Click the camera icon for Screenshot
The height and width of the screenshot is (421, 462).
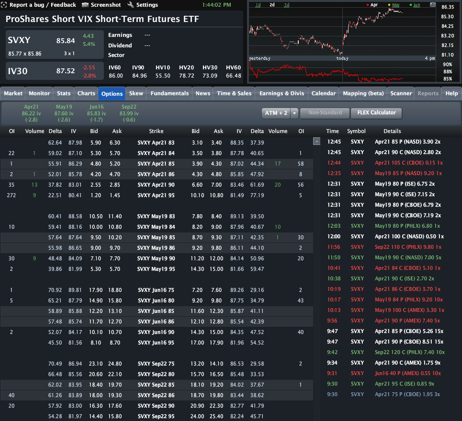pyautogui.click(x=85, y=5)
